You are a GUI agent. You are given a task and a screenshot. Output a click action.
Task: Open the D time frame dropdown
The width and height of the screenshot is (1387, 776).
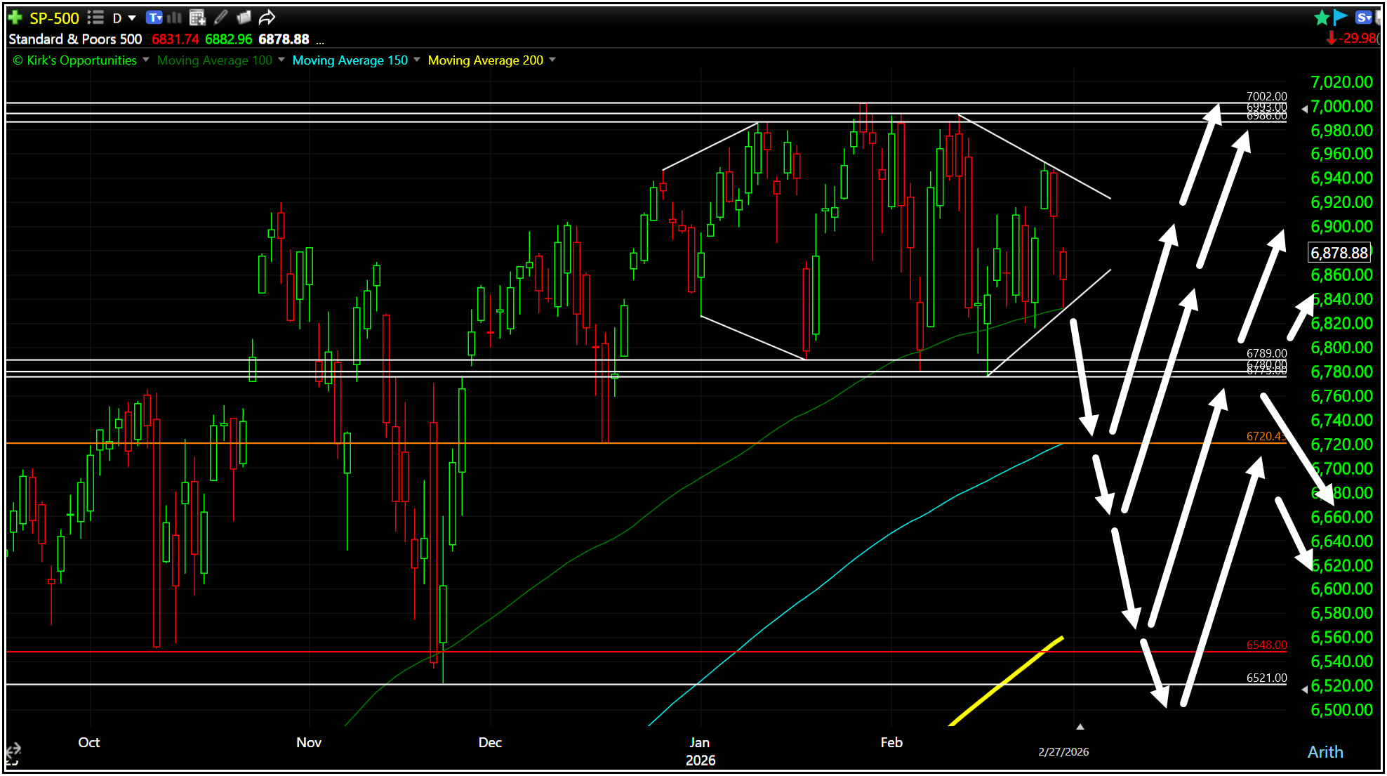point(124,18)
